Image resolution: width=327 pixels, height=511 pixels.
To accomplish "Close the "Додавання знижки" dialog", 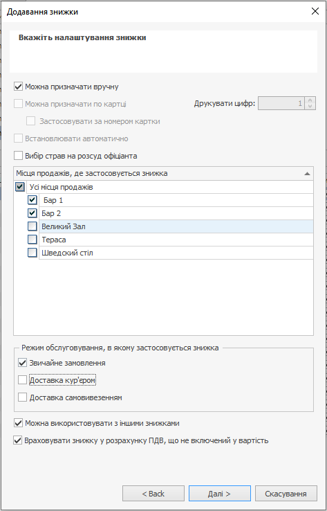I will click(315, 11).
